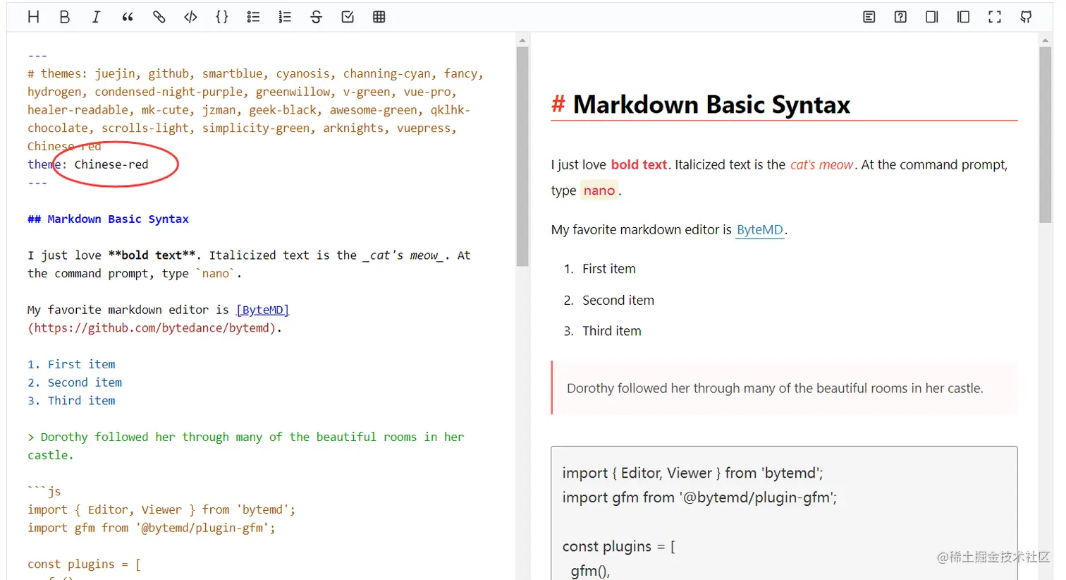
Task: Insert a heading with the H icon
Action: (x=33, y=17)
